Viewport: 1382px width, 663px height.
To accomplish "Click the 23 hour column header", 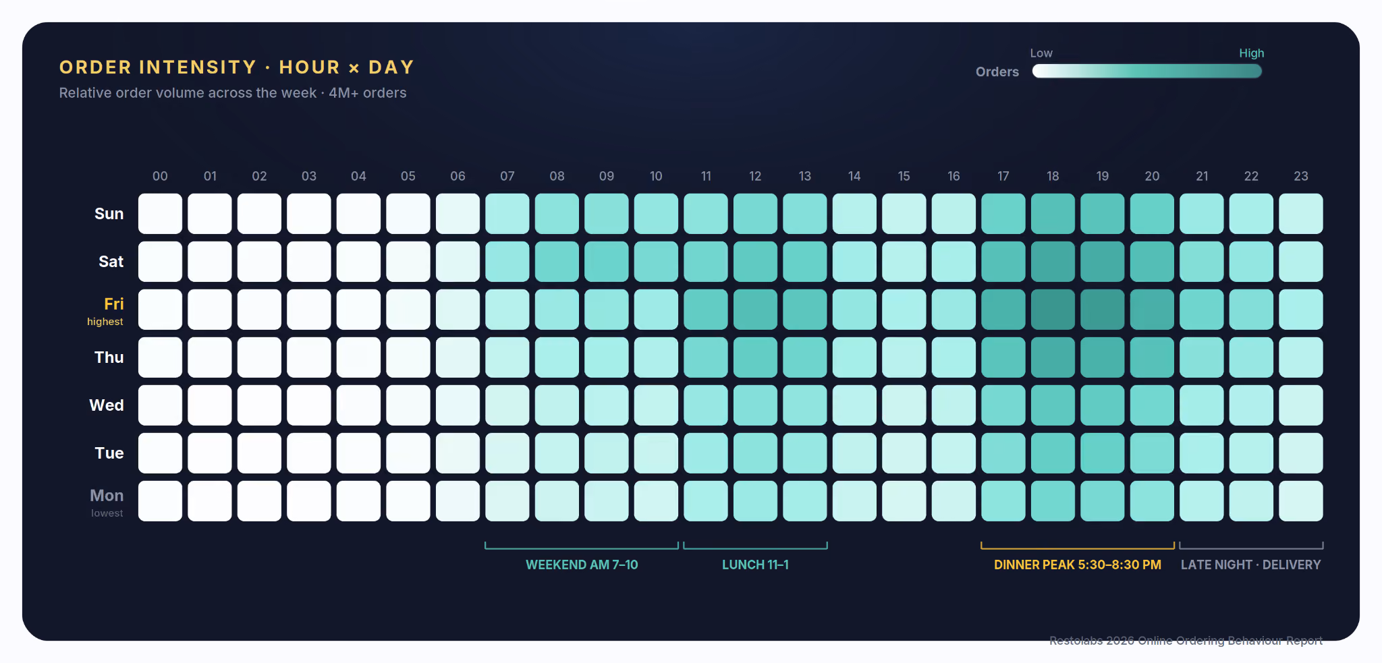I will pyautogui.click(x=1301, y=176).
